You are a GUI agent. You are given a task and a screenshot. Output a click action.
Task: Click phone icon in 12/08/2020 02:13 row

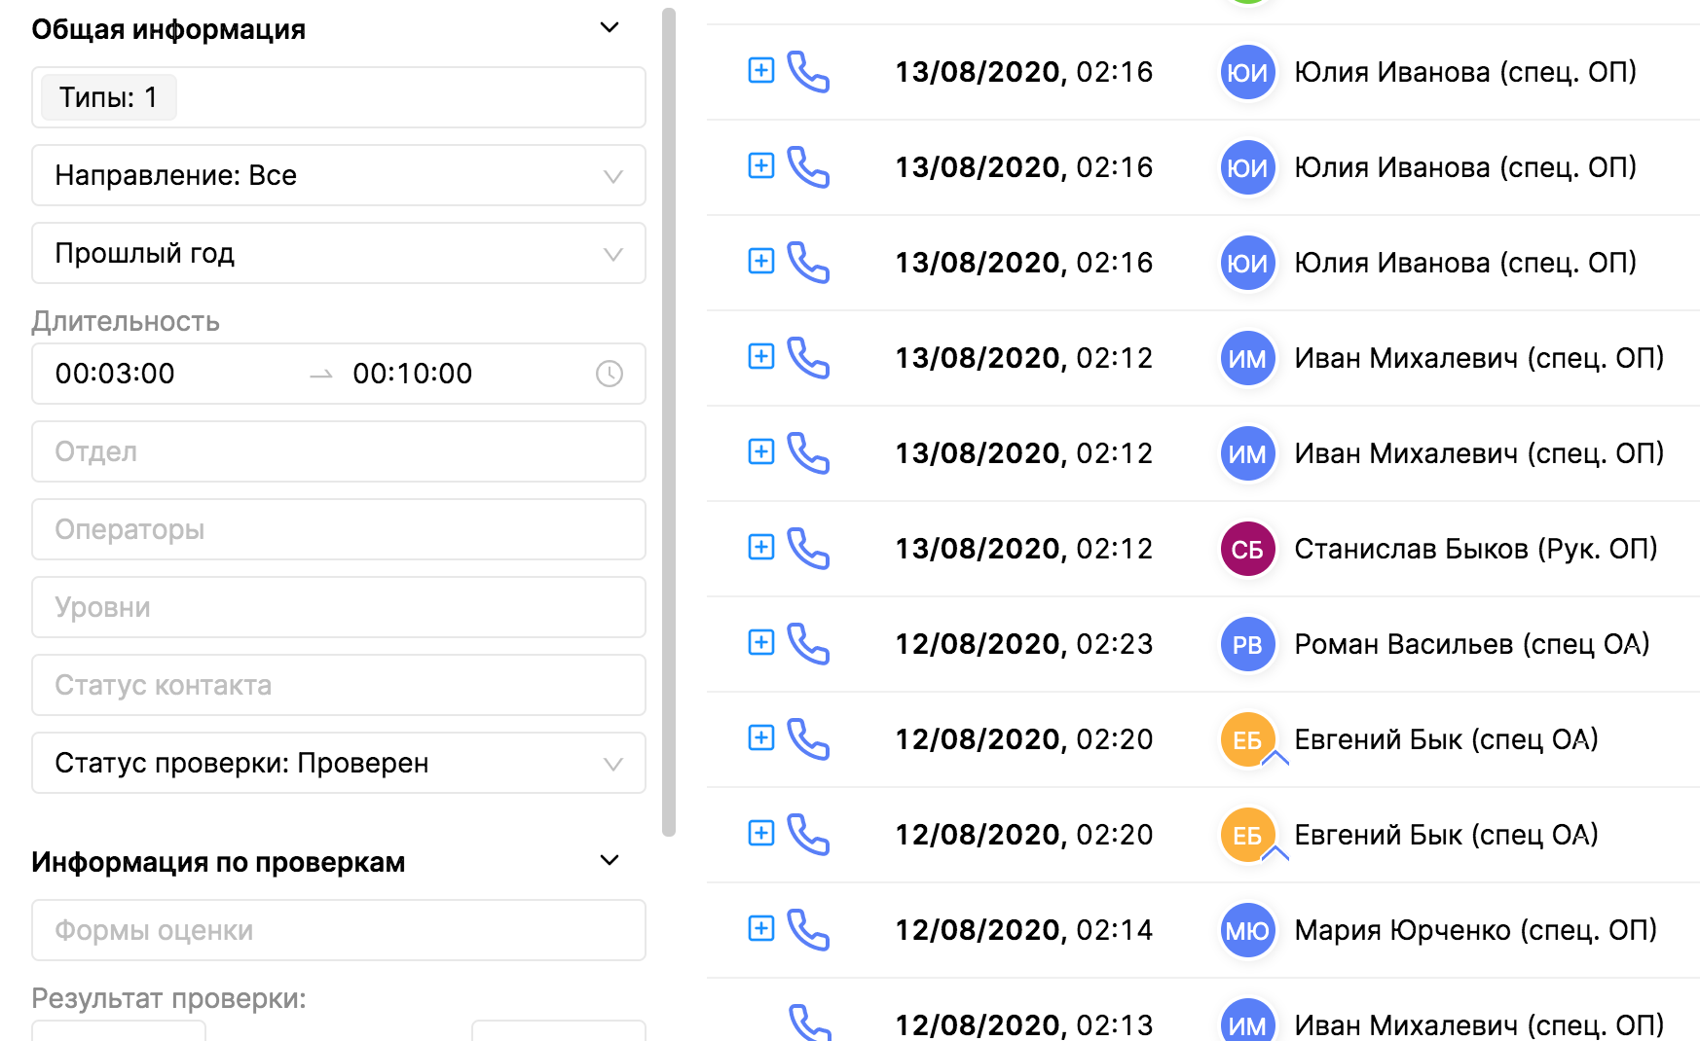point(808,1022)
